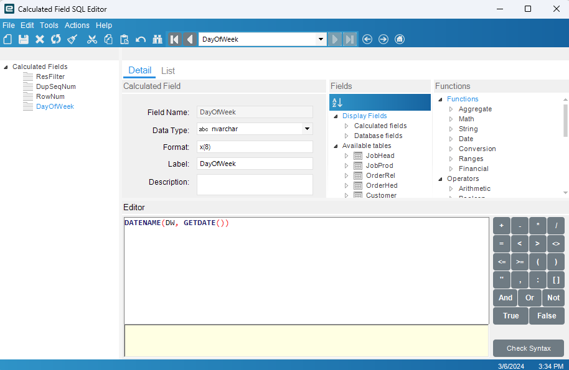Jump to first record navigation arrow
569x370 pixels.
174,39
